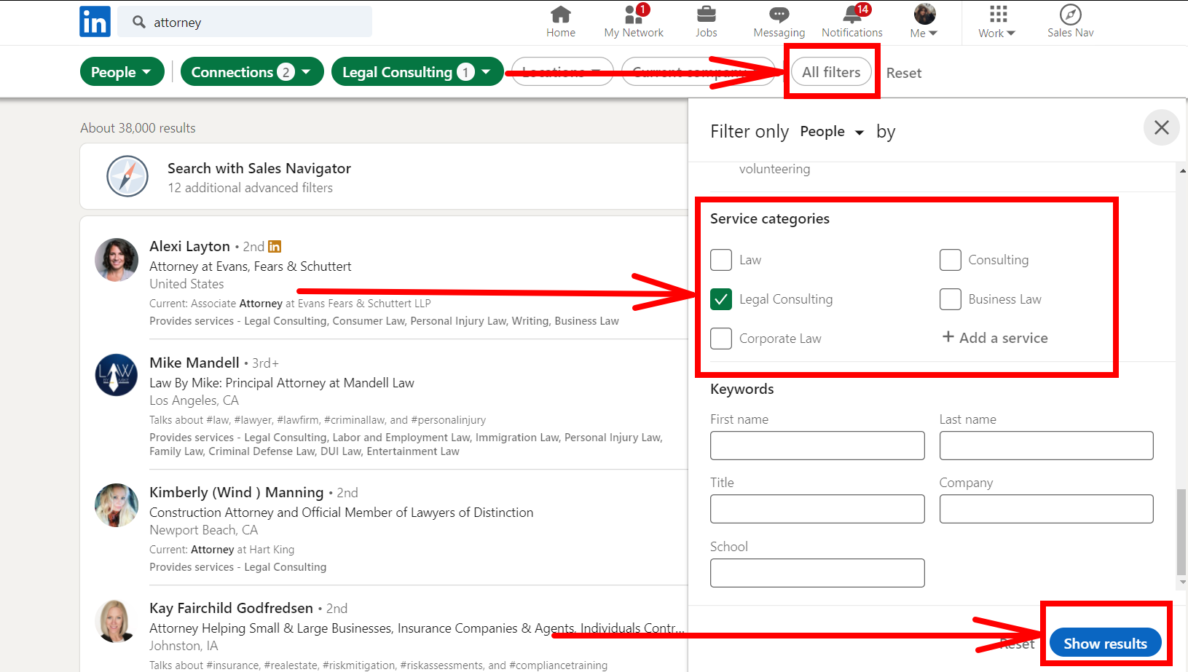The height and width of the screenshot is (672, 1188).
Task: Open the Home icon in navigation
Action: tap(560, 15)
